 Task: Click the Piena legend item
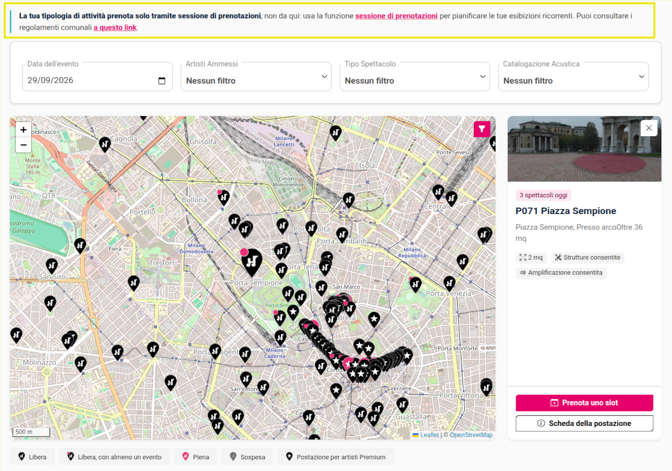click(196, 457)
